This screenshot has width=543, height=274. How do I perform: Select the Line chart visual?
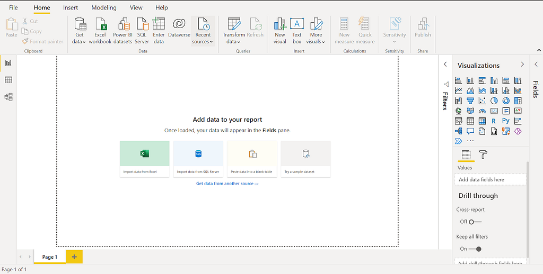click(x=458, y=90)
